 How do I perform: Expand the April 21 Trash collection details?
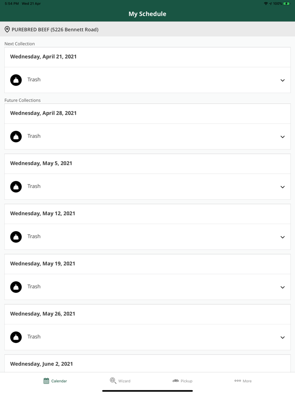tap(282, 80)
